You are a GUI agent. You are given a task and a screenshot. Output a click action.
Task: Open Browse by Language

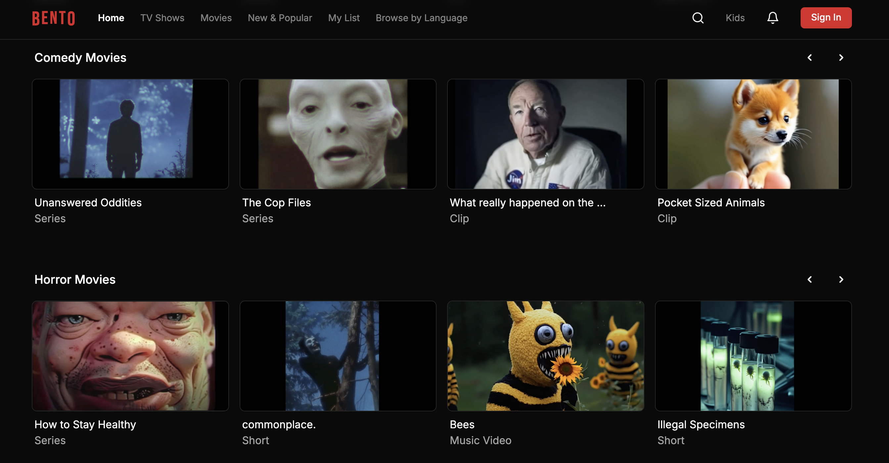[x=421, y=18]
